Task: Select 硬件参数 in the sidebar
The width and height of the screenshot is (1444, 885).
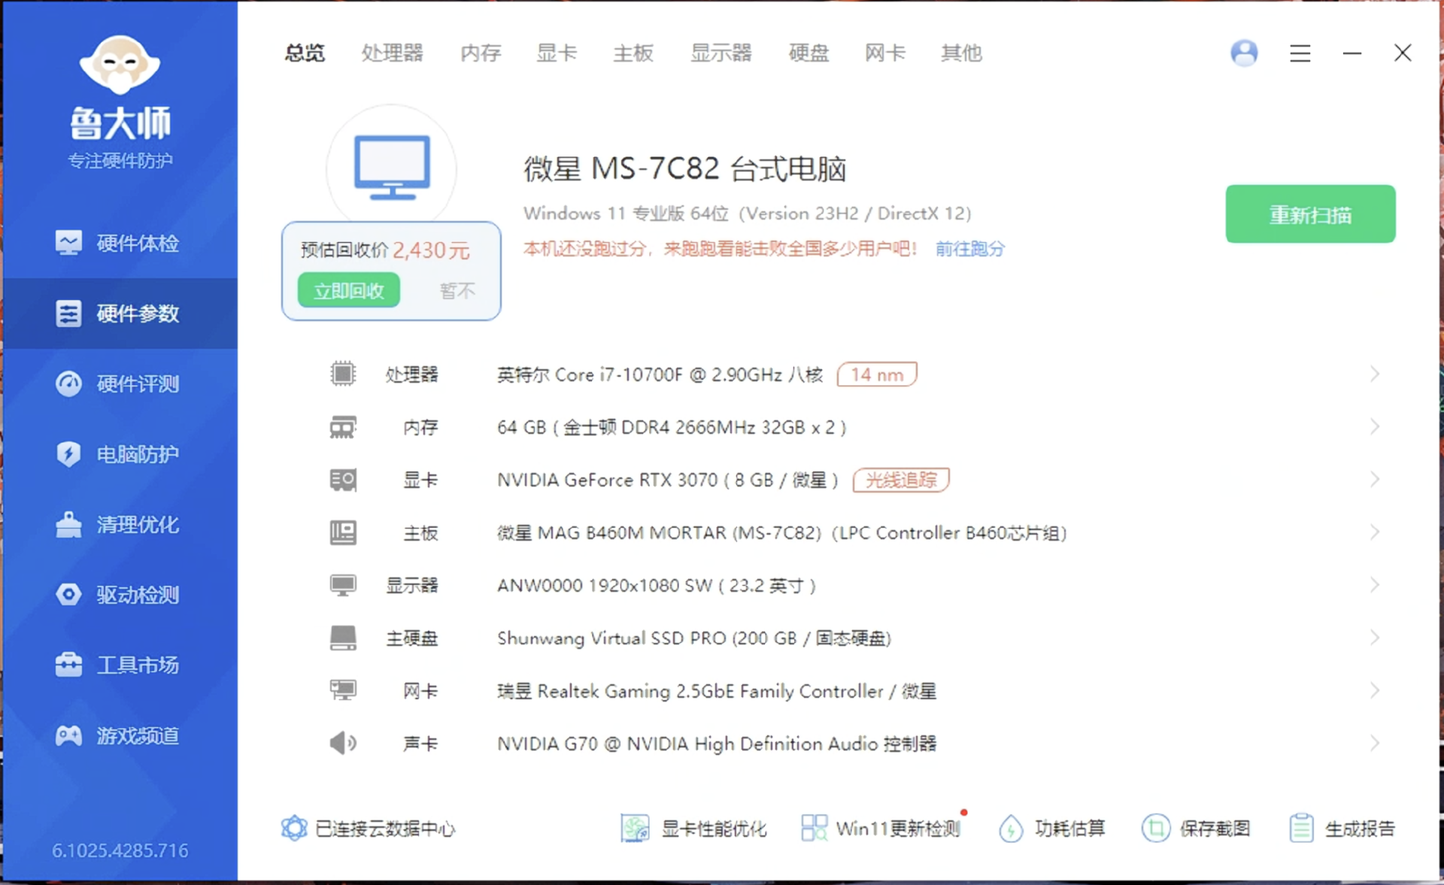Action: click(x=119, y=313)
